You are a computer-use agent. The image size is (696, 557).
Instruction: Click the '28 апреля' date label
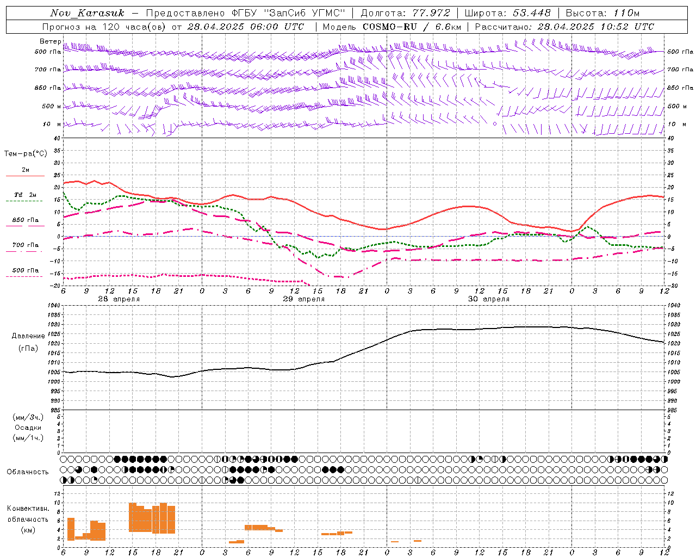pyautogui.click(x=119, y=299)
